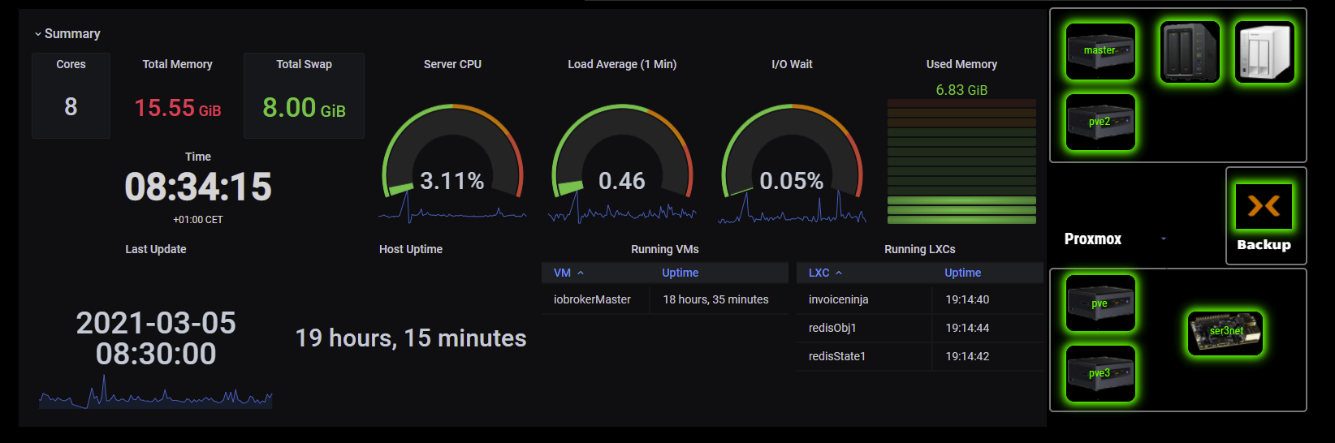Open the pve3 node icon
The image size is (1335, 443).
pyautogui.click(x=1100, y=373)
